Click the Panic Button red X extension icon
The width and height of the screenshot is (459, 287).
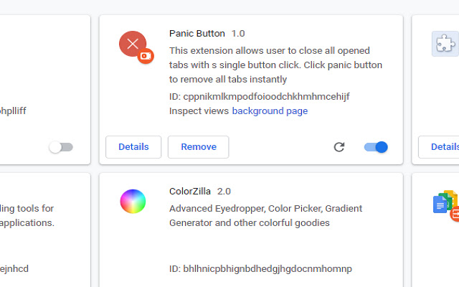133,44
